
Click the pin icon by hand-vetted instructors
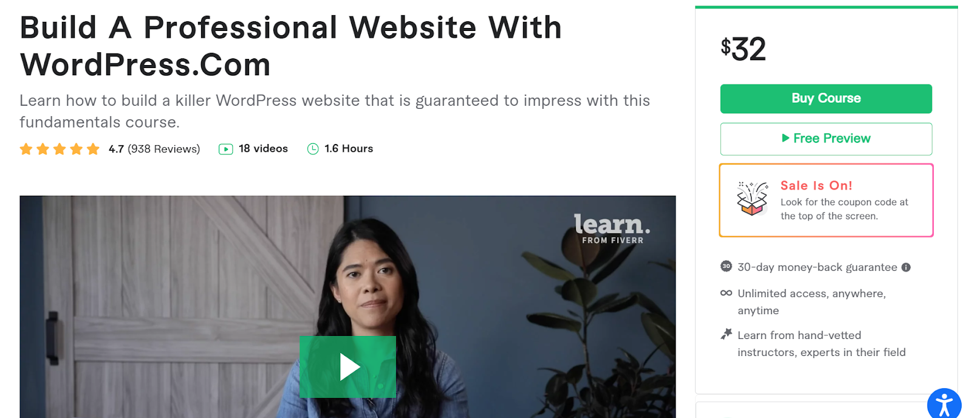point(726,334)
